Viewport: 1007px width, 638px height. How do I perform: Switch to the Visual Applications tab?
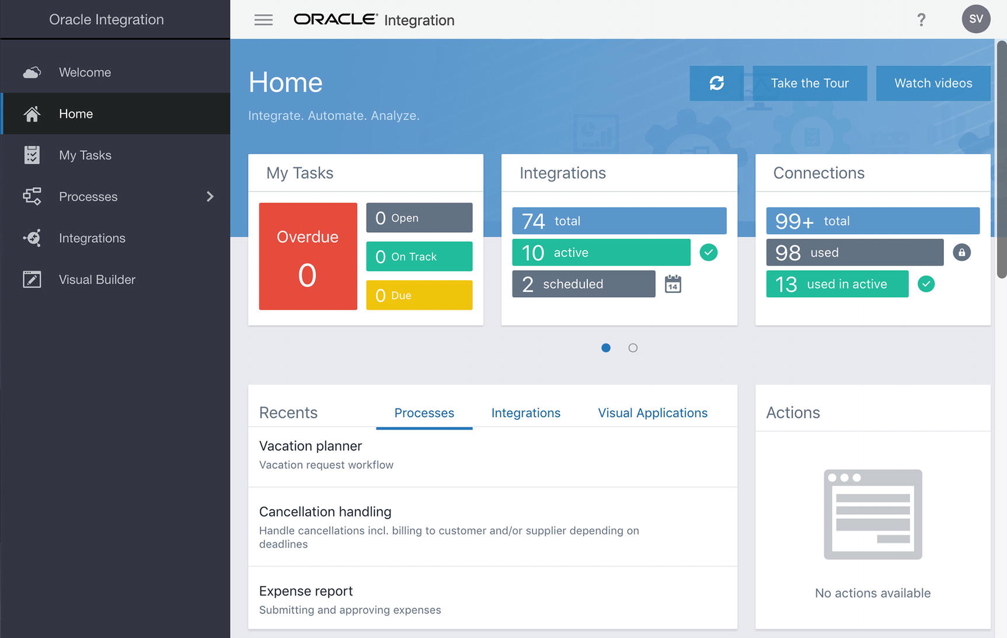tap(653, 413)
